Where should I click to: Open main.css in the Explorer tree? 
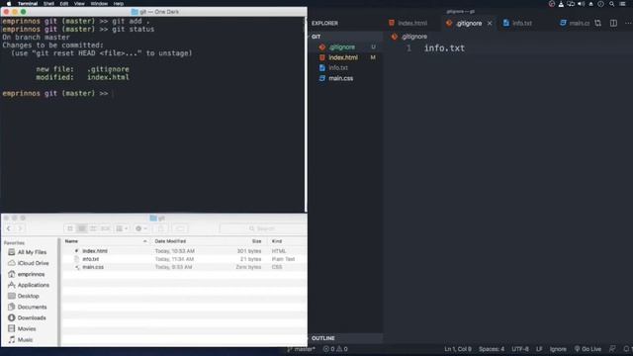(345, 78)
